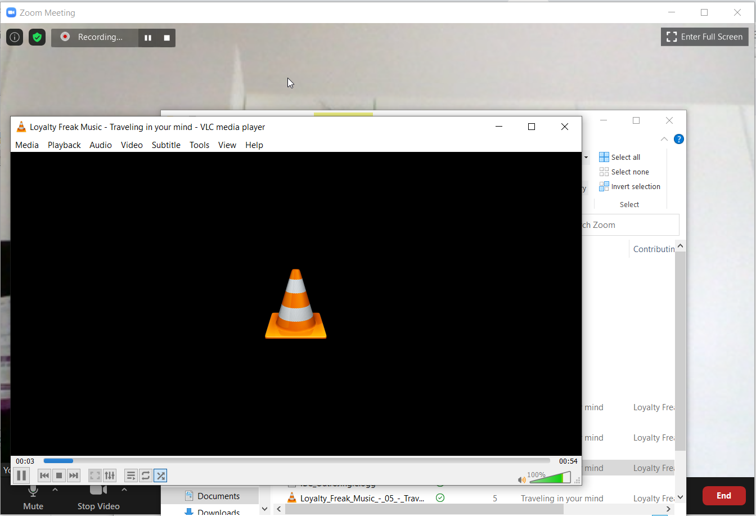Open VLC extended settings equalizer icon
This screenshot has width=756, height=516.
[x=110, y=475]
